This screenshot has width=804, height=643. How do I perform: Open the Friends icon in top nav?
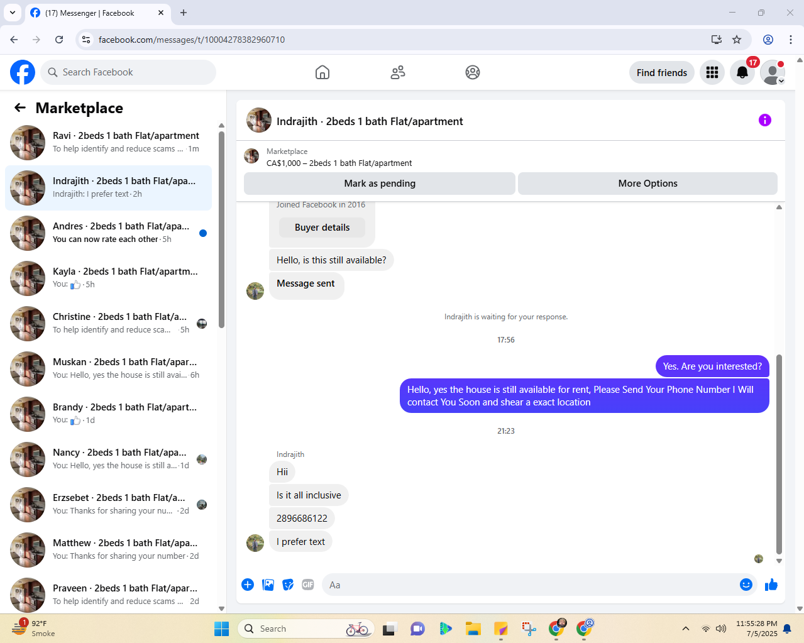click(x=398, y=72)
